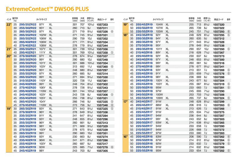Click load index 109W in 255/55ZR18 row
Screen dimensions: 237x158
tap(159, 98)
